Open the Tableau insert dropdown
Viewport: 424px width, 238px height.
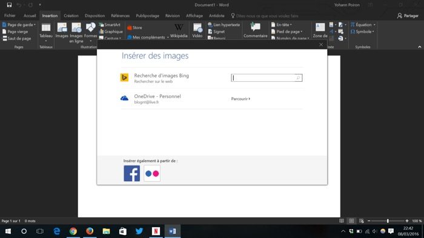coord(46,33)
